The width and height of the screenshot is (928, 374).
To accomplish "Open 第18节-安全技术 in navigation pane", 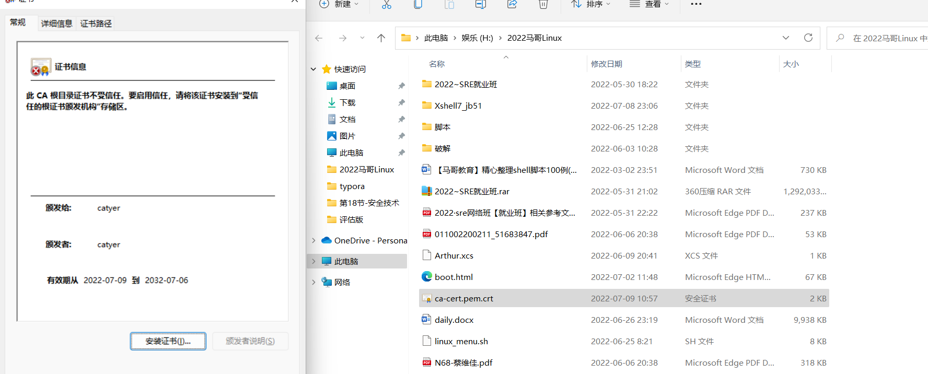I will pyautogui.click(x=369, y=203).
